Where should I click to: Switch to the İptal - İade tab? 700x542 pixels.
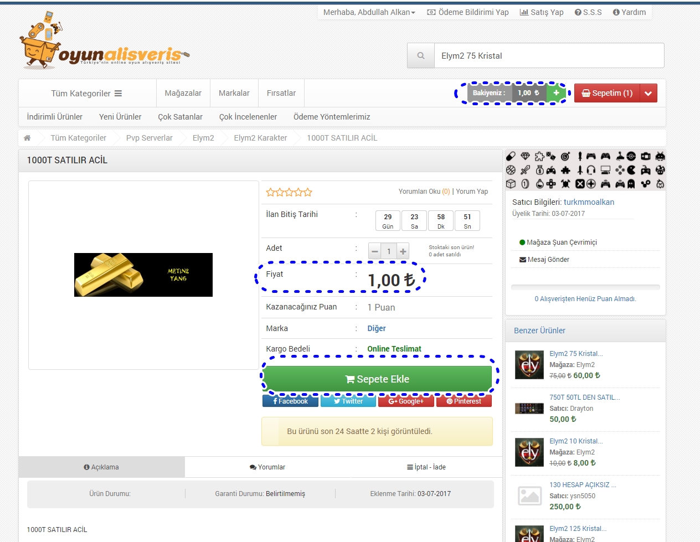click(426, 467)
